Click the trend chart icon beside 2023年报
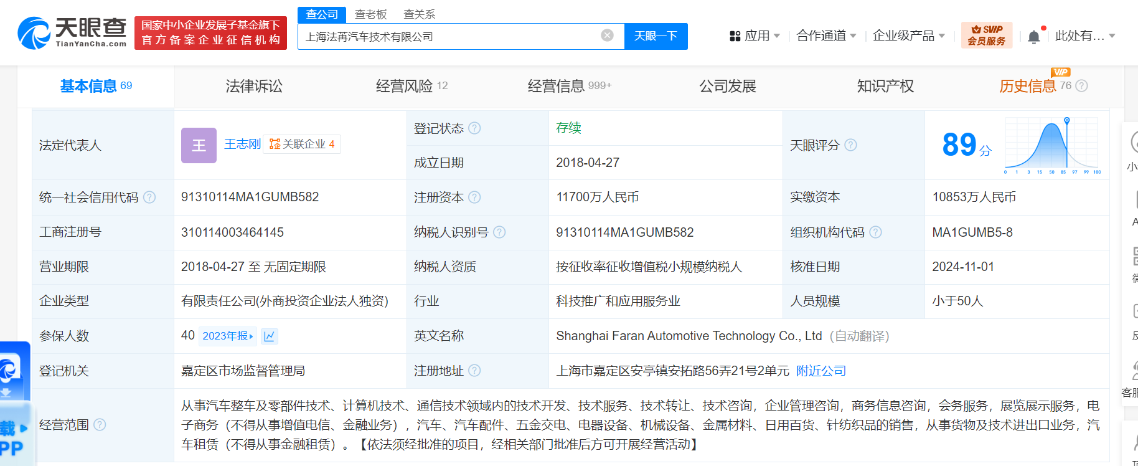Screen dimensions: 1138x466 (x=270, y=336)
